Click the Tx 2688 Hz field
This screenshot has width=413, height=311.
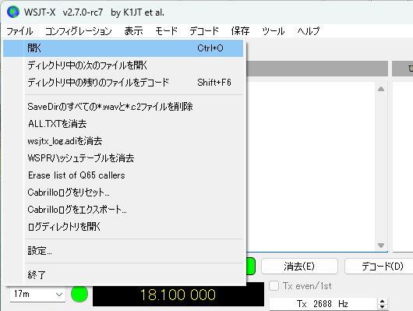(x=323, y=304)
